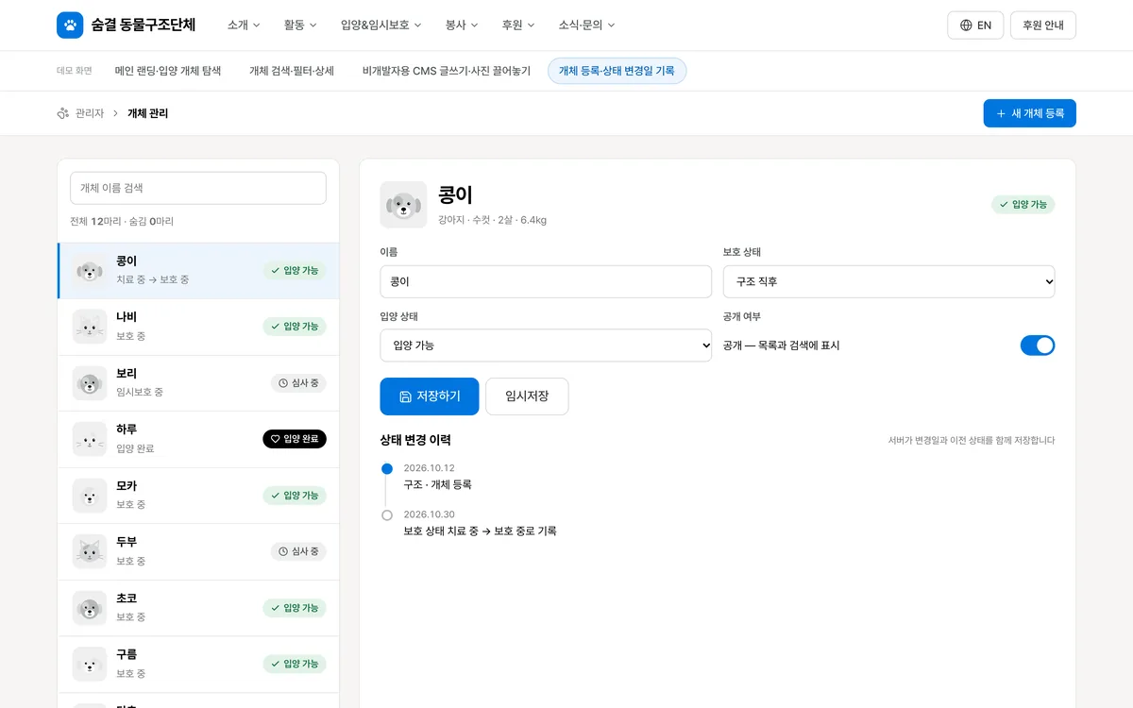1133x708 pixels.
Task: Click 입양 가능 badge on 구름 row
Action: [295, 664]
